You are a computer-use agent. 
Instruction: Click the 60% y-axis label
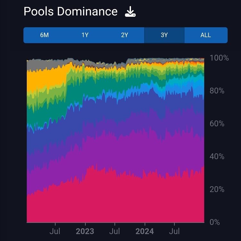coord(217,124)
